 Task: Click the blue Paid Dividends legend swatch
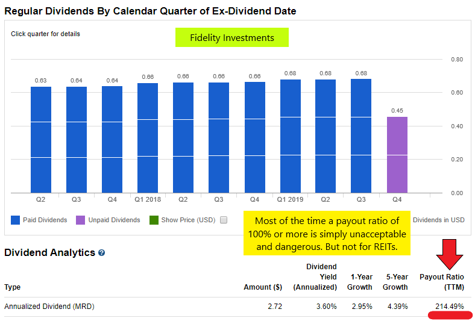(x=16, y=220)
